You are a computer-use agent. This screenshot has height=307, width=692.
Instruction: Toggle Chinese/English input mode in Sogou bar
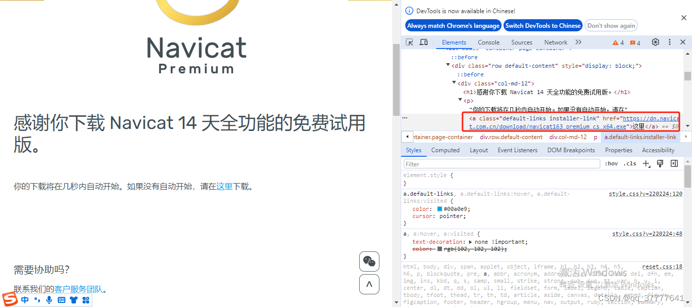coord(24,299)
